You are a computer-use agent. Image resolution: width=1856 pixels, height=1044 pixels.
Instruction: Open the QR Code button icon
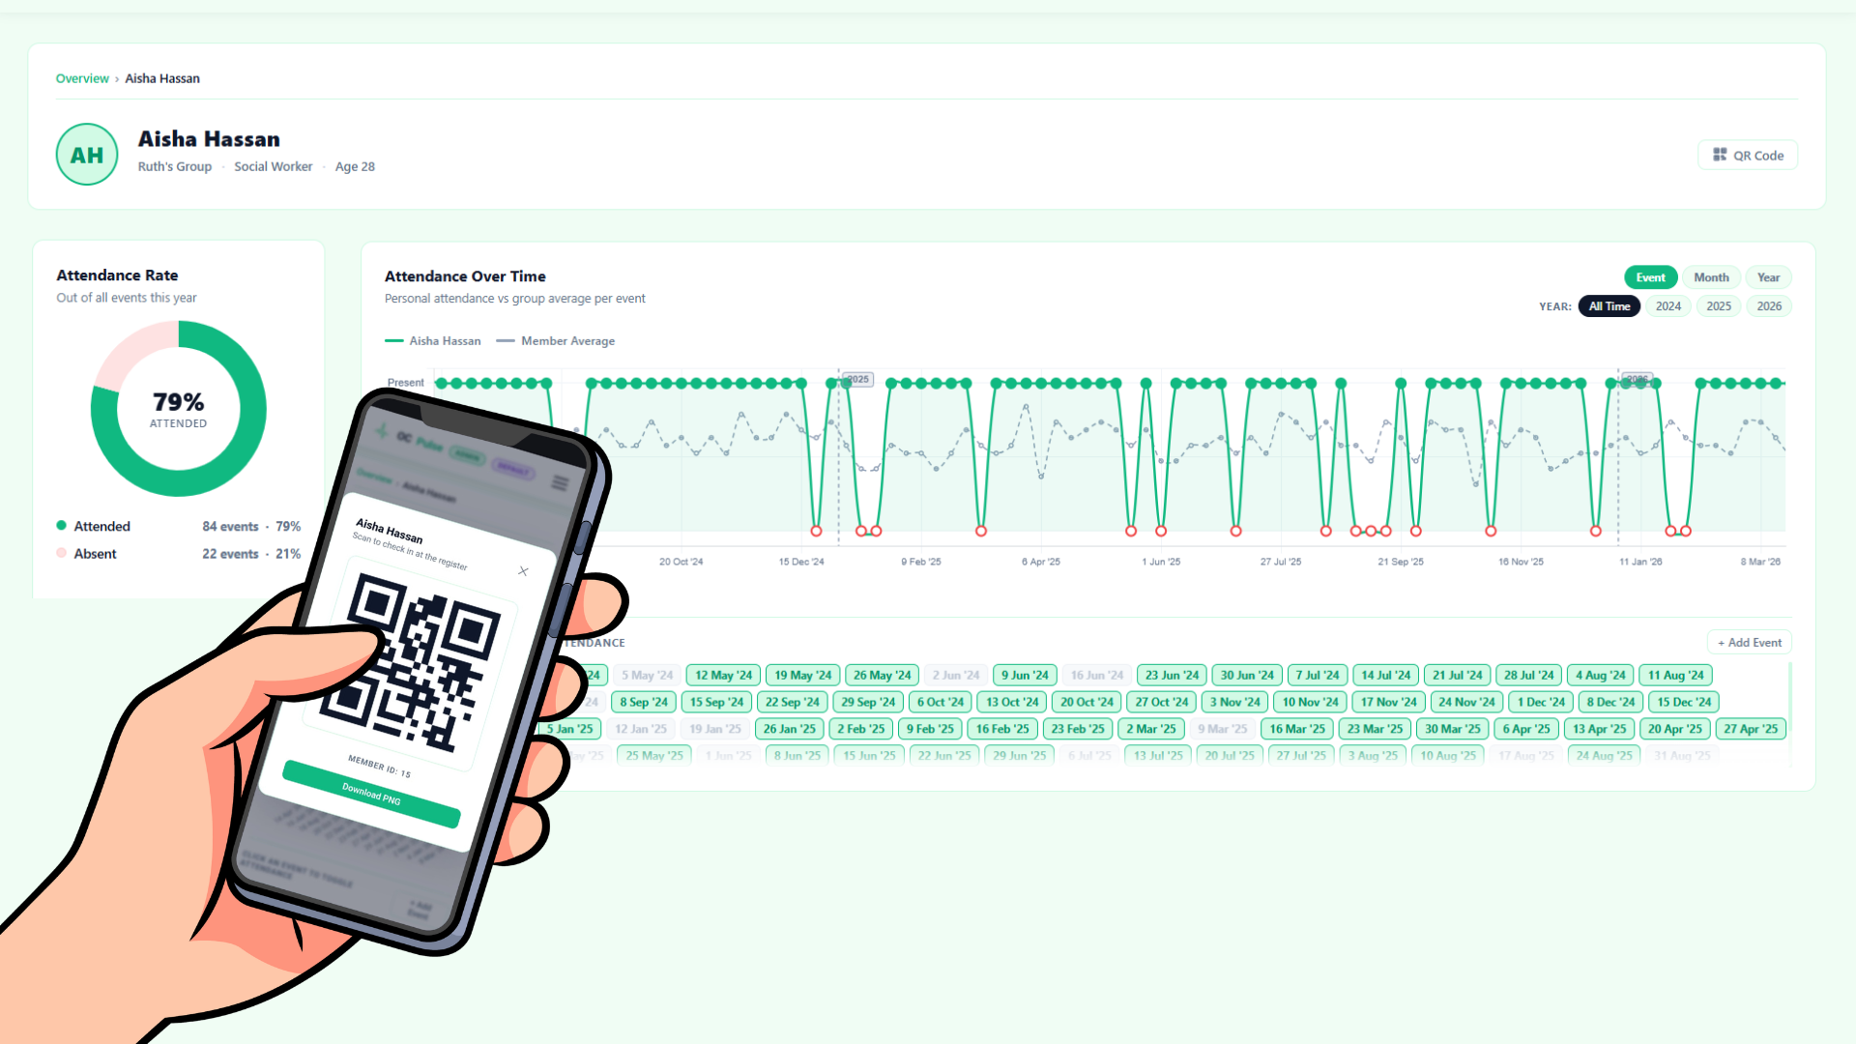[x=1720, y=155]
